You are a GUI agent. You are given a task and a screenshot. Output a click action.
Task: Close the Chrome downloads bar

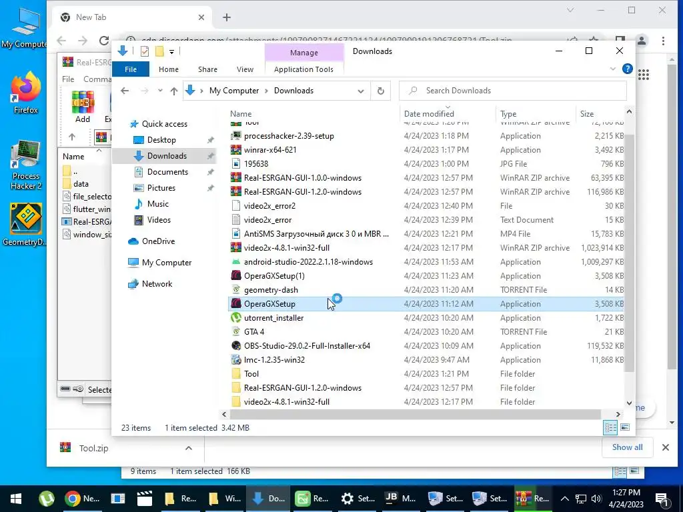click(665, 447)
